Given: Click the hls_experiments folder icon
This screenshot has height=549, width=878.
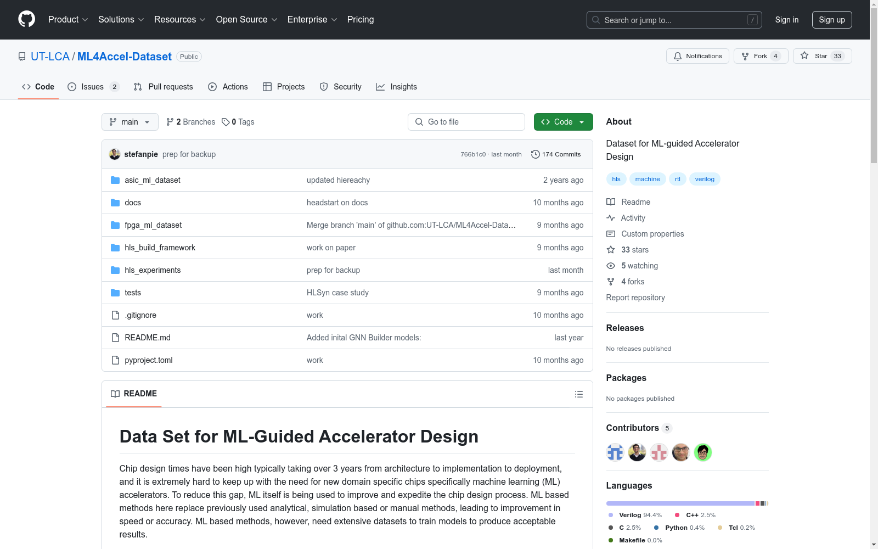Looking at the screenshot, I should click(115, 270).
